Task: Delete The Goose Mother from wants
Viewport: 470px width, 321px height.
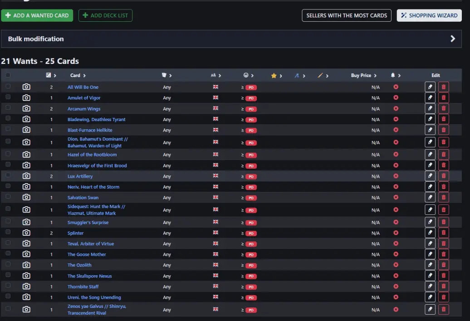Action: (x=443, y=254)
